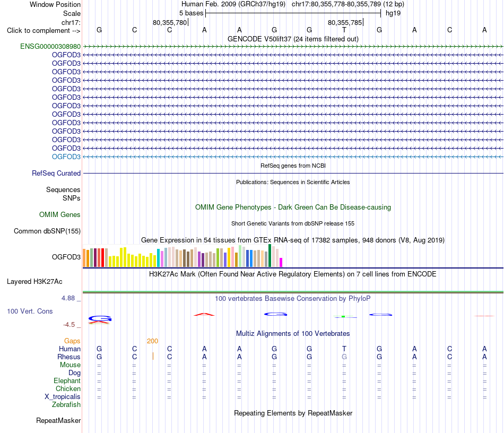Click 'Multiz Alignments of 100 Vertebrates' title
The image size is (504, 433).
(x=293, y=334)
